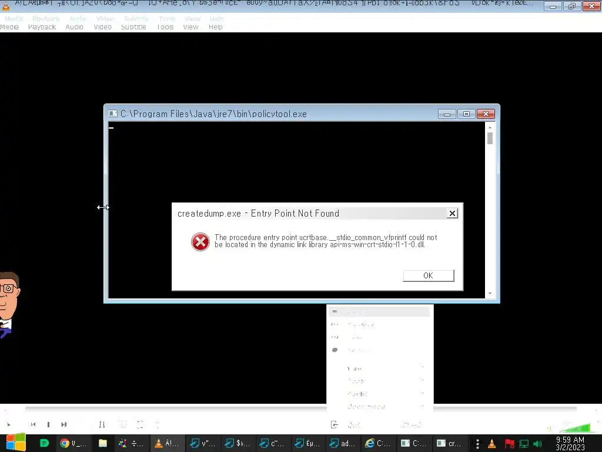Open the green app in the taskbar
Screen dimensions: 602x452
pos(45,443)
